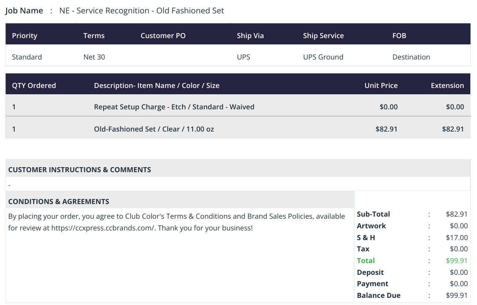Click the Job Name label

point(24,10)
